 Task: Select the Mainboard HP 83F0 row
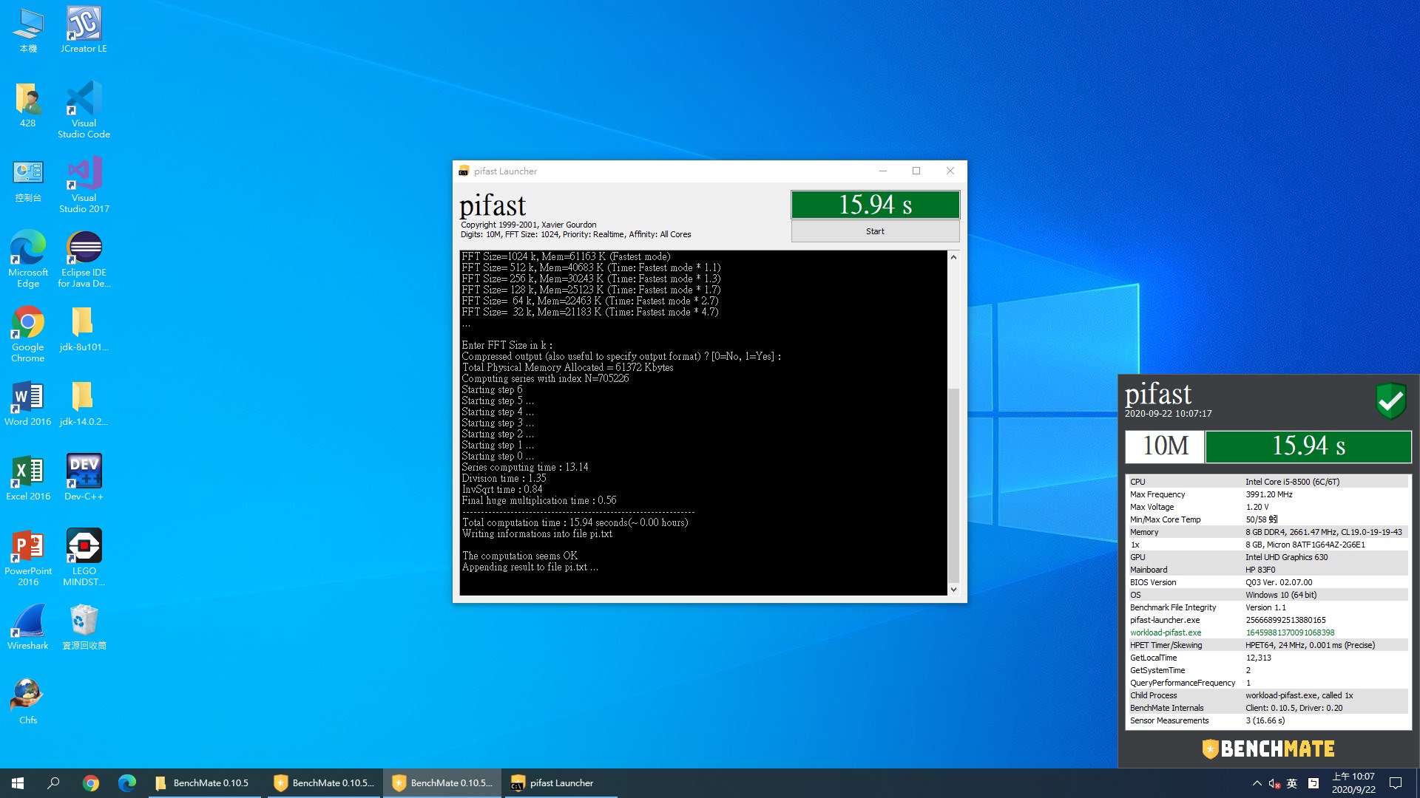[x=1268, y=570]
